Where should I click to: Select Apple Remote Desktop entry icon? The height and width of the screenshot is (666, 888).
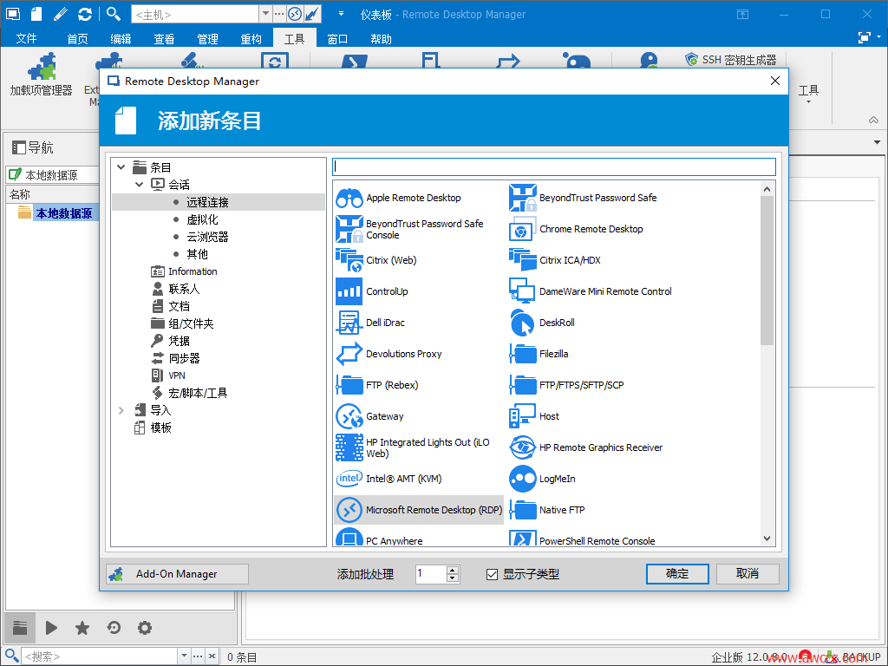[x=349, y=198]
